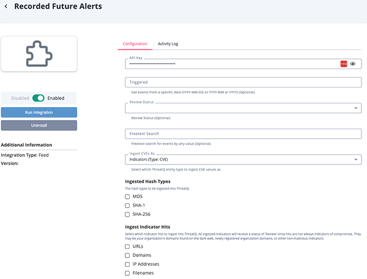
Task: Click the Uninstall button
Action: (39, 125)
